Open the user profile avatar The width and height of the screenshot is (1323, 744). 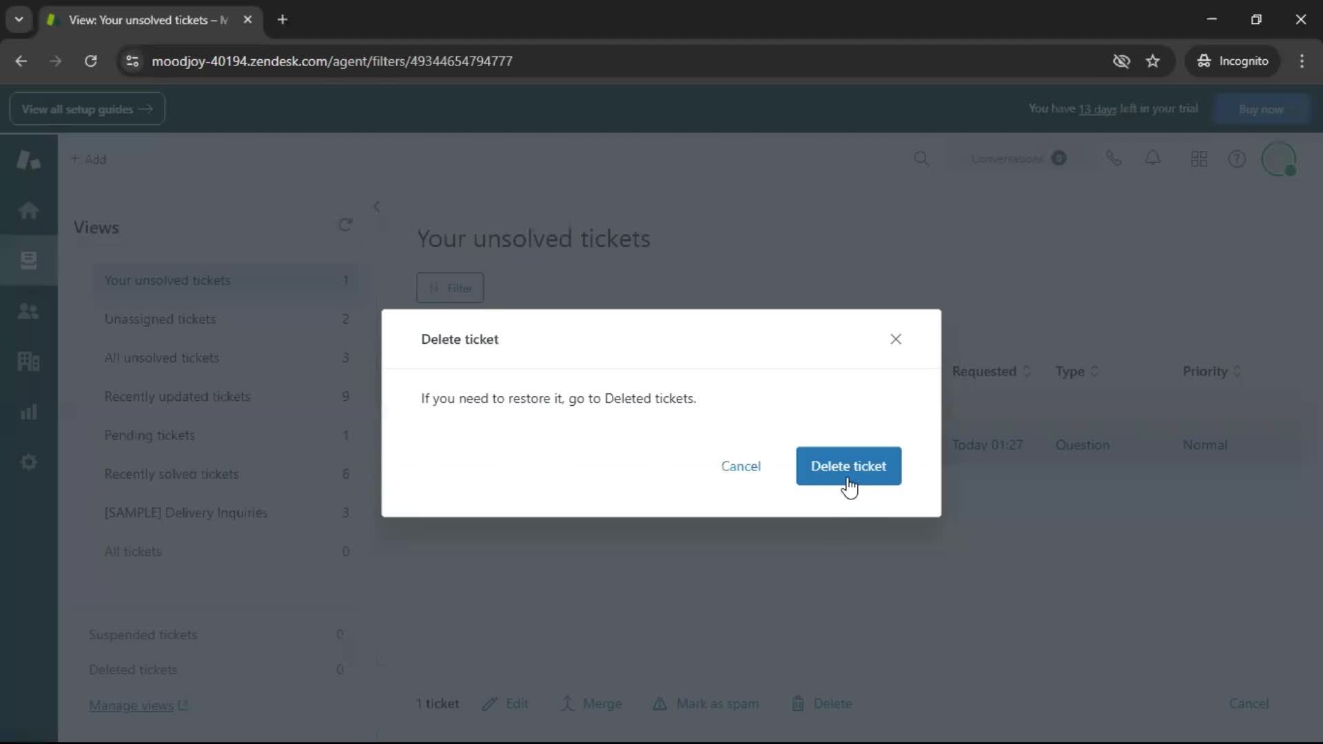pos(1279,159)
